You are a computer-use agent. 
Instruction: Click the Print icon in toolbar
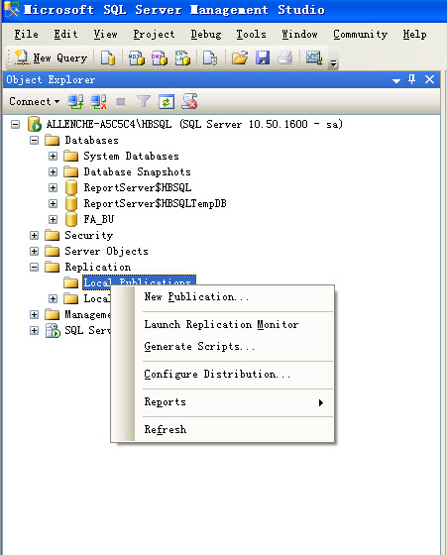pos(285,57)
